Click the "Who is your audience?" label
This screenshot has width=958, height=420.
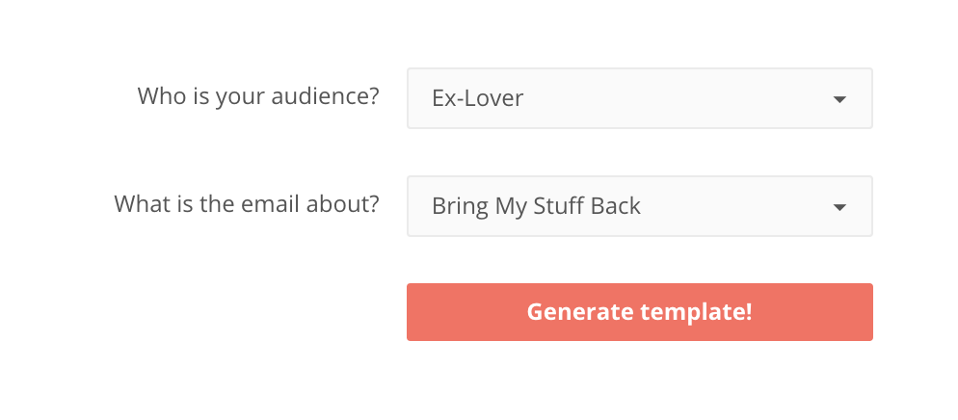pos(258,96)
